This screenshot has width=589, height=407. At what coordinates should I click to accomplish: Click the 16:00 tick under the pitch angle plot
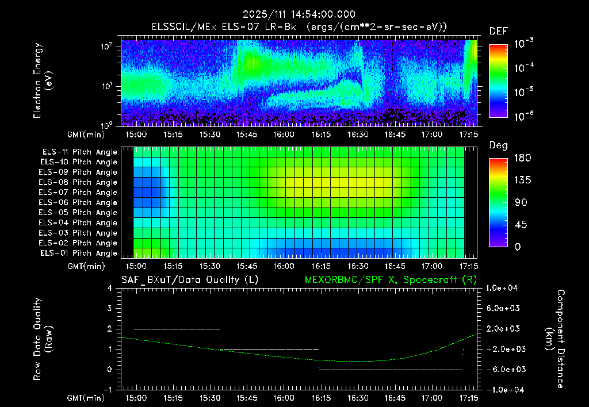point(284,266)
